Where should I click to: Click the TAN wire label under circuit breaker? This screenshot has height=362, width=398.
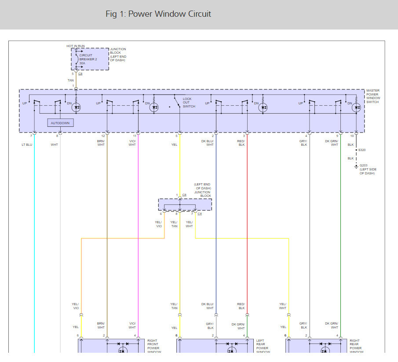tap(70, 81)
